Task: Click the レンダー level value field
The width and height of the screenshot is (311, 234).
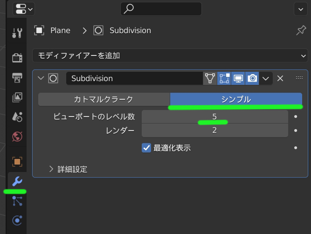Action: 215,131
